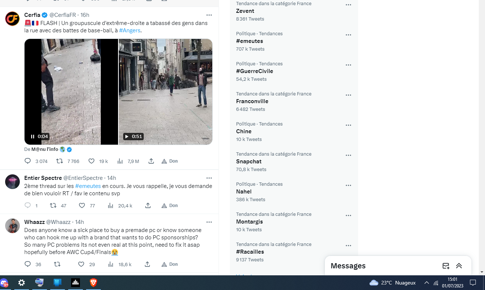This screenshot has width=485, height=290.
Task: Open more options for the Whaazz tweet
Action: pyautogui.click(x=209, y=222)
